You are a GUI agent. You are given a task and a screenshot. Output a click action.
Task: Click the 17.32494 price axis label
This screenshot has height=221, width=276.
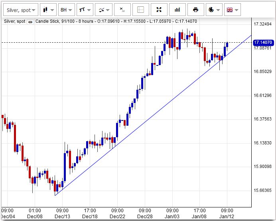pyautogui.click(x=262, y=24)
